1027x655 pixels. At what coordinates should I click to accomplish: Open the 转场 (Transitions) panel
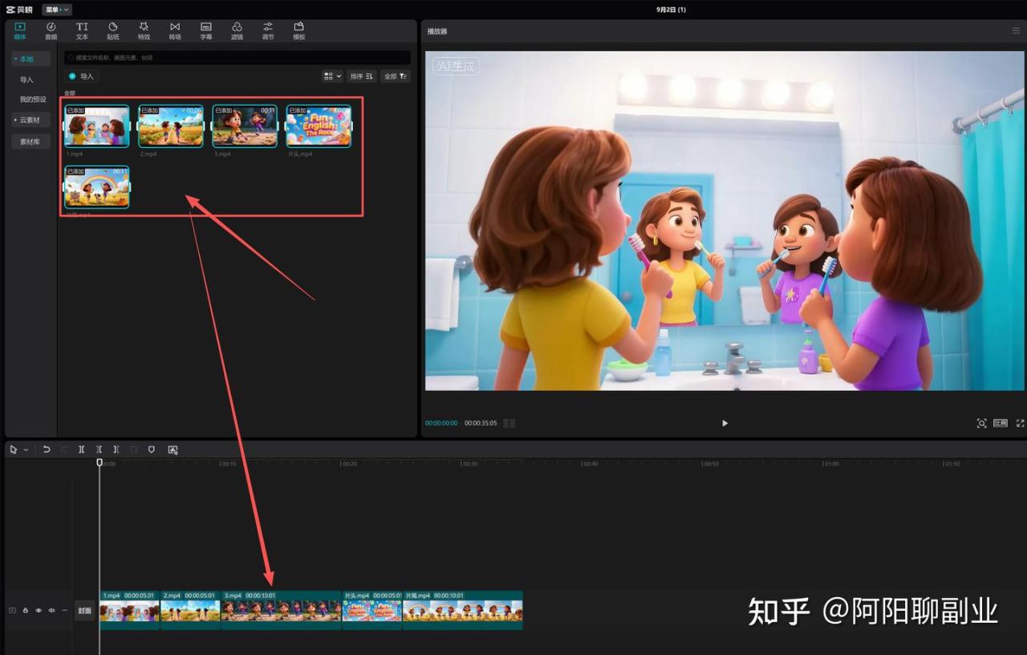pos(175,31)
